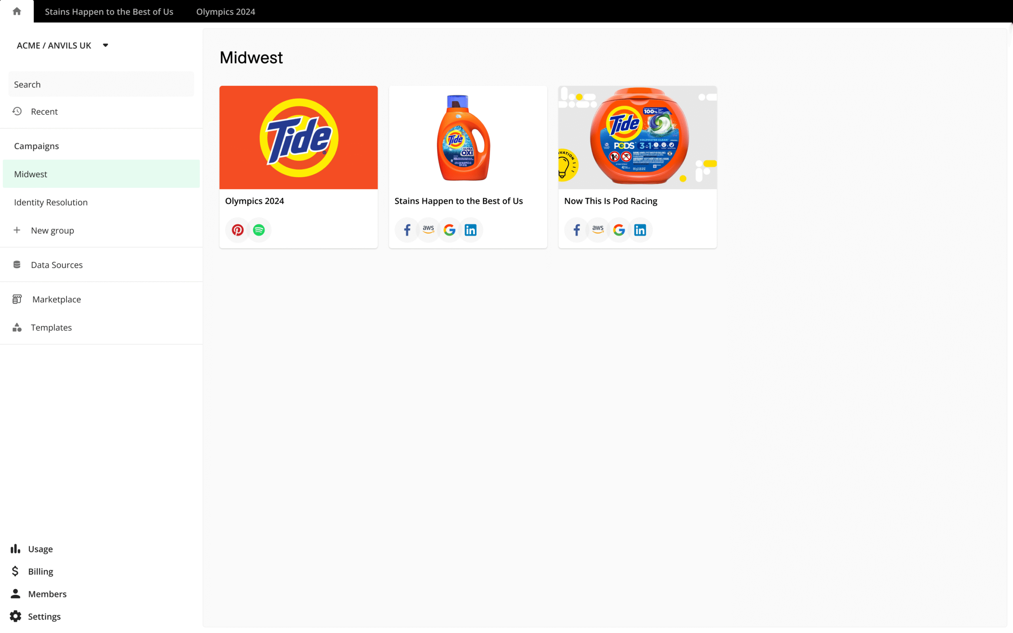Click Spotify icon on Olympics 2024 card
The height and width of the screenshot is (633, 1013).
click(x=259, y=230)
